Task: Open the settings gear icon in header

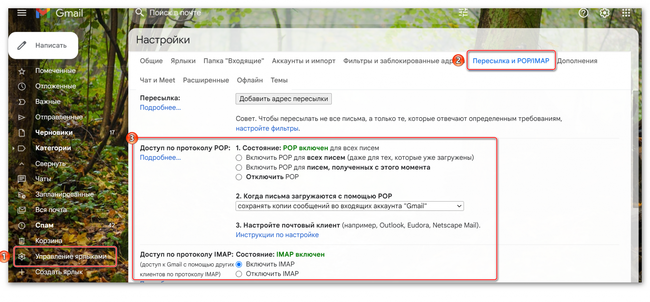Action: click(x=605, y=13)
